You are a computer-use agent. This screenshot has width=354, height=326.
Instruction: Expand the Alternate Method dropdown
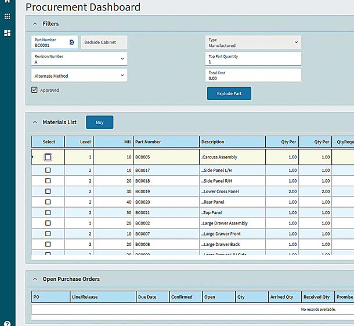point(122,75)
